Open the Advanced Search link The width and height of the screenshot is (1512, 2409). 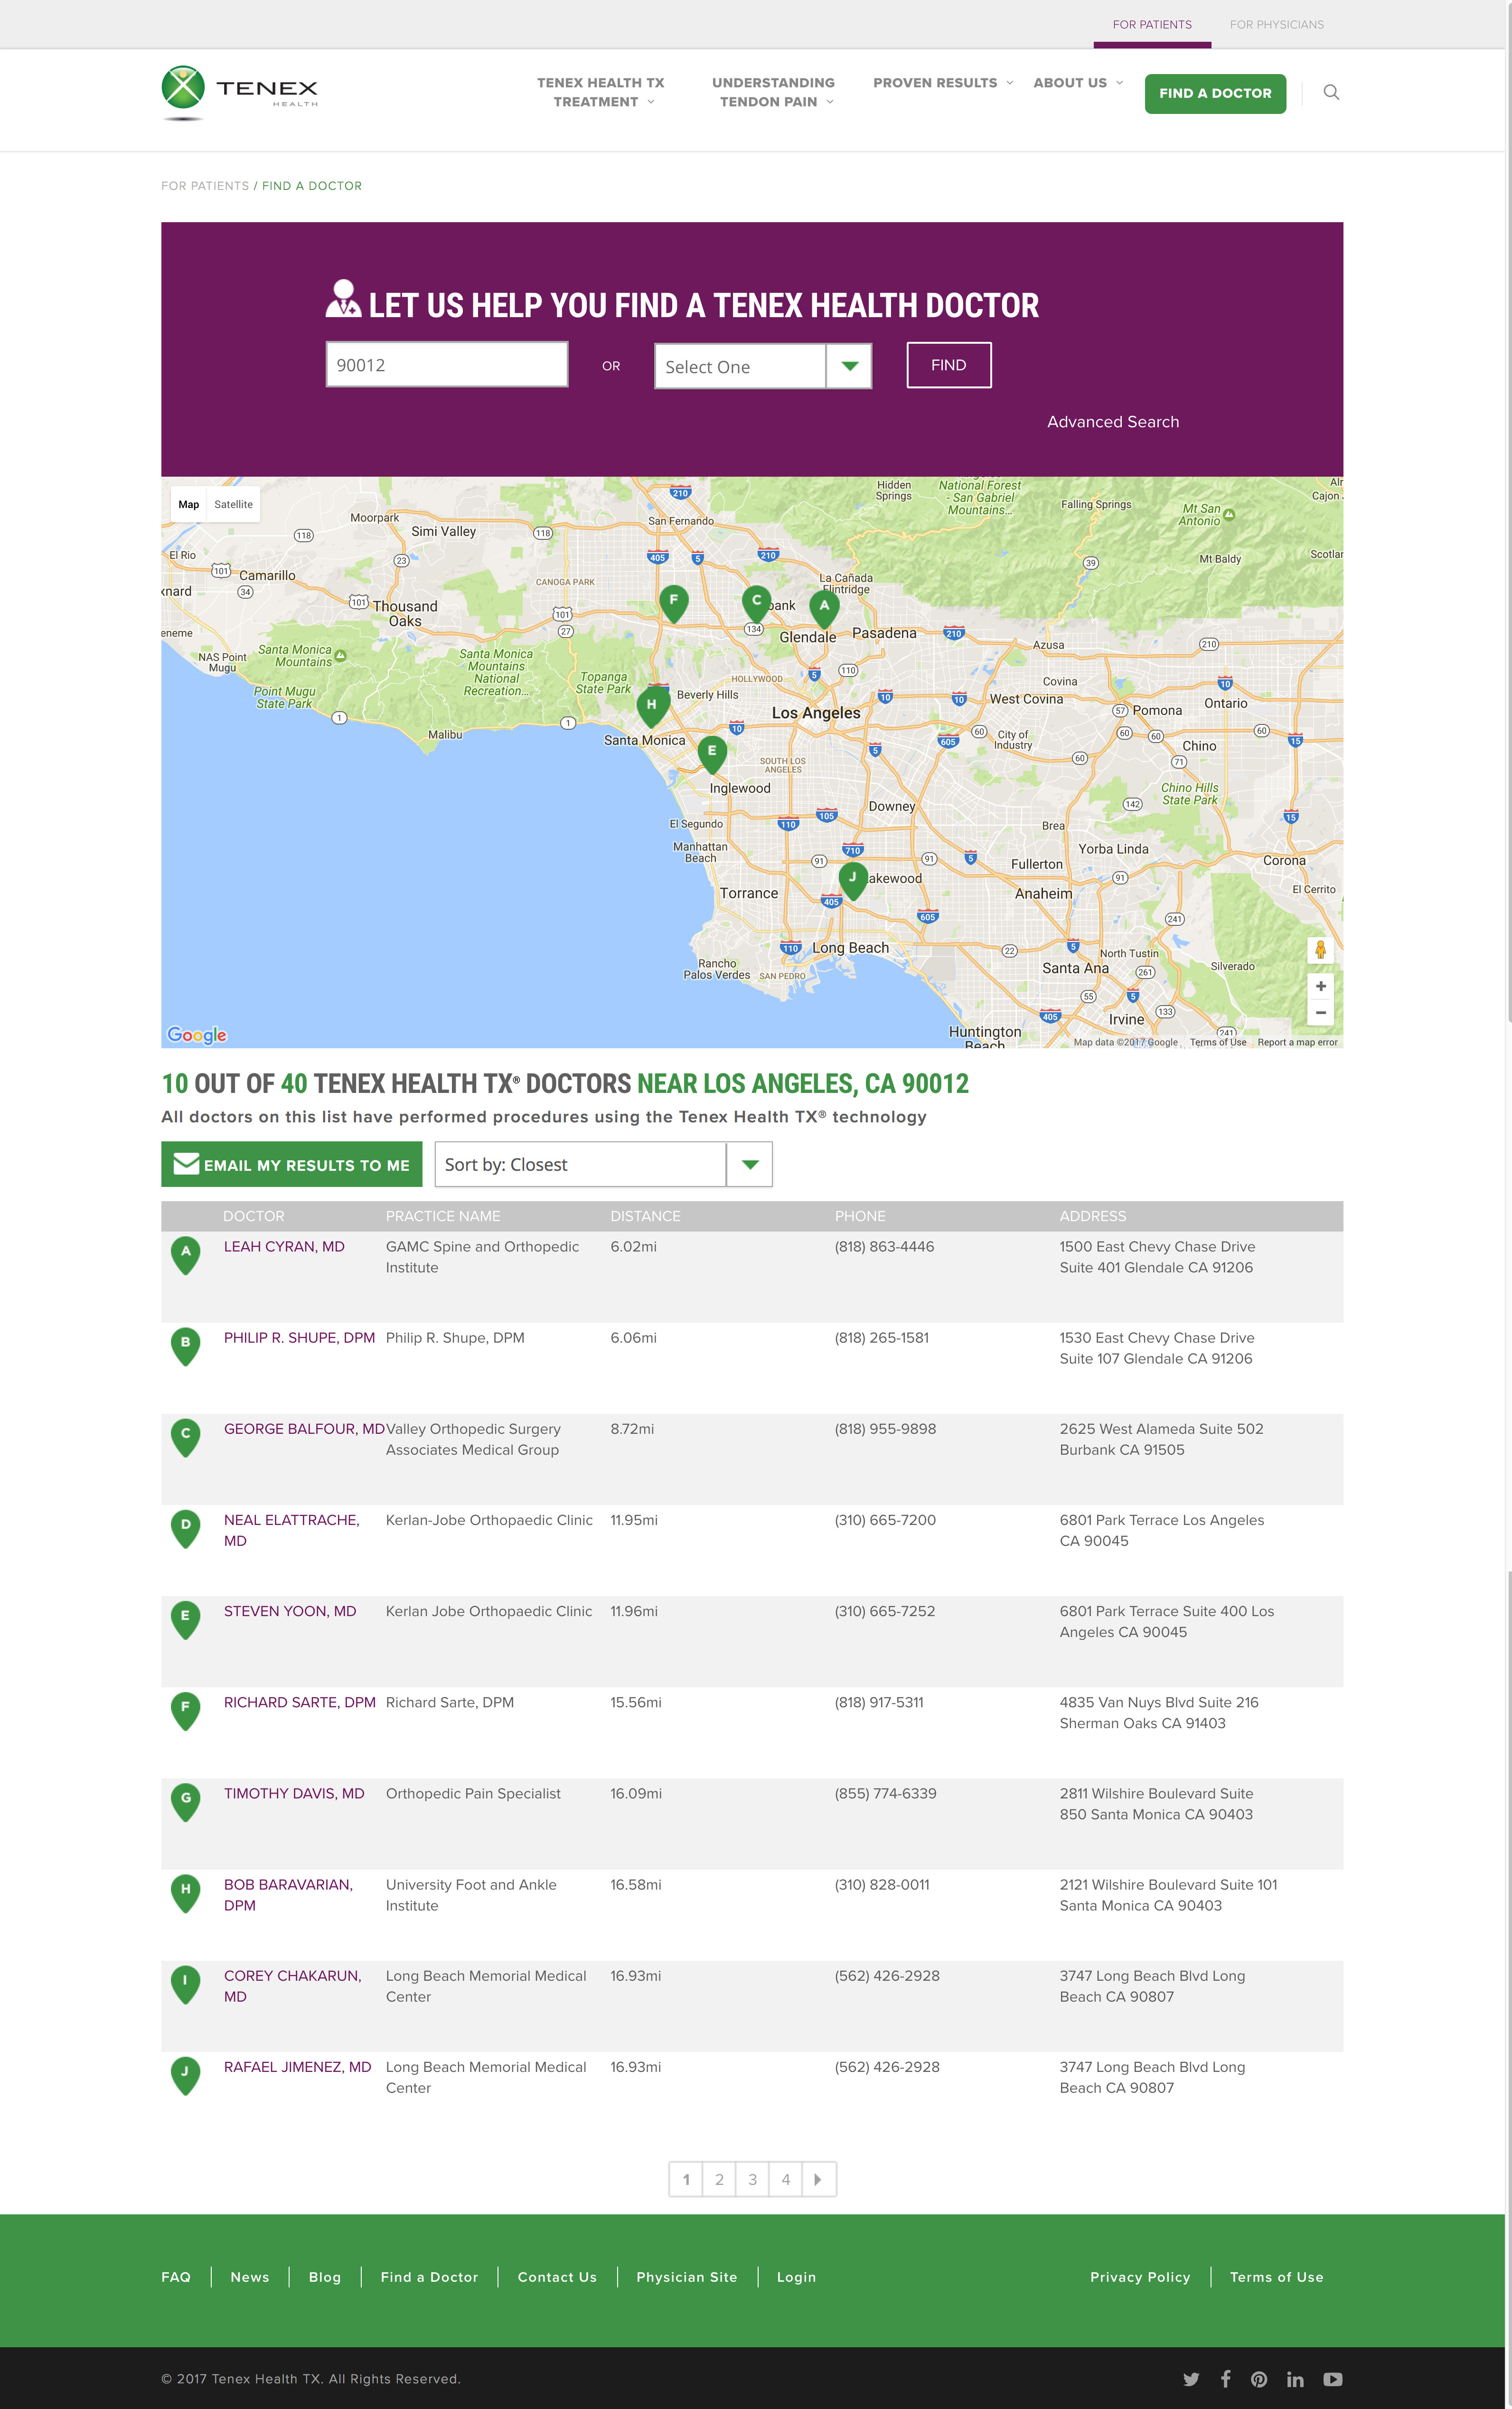(1113, 421)
